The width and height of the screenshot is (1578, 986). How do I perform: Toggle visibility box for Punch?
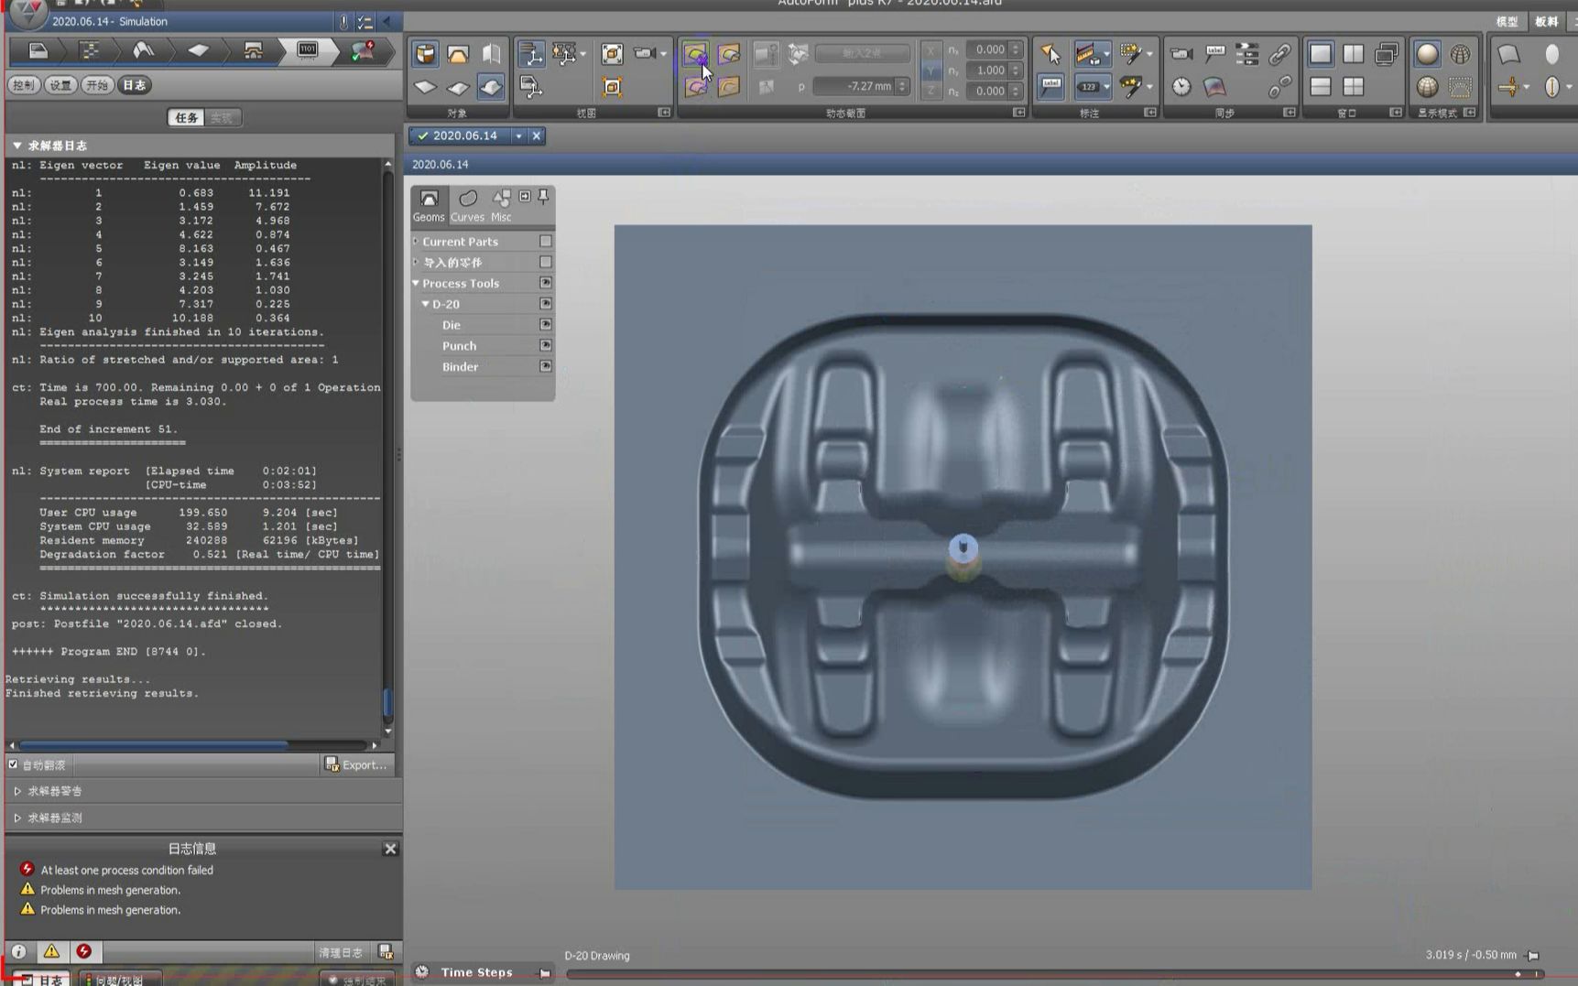pyautogui.click(x=546, y=346)
